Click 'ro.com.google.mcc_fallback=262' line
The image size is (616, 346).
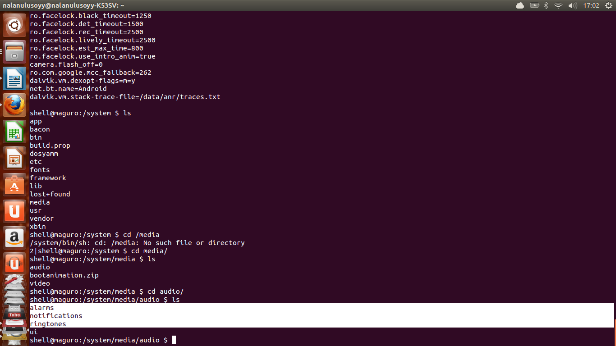(x=91, y=73)
